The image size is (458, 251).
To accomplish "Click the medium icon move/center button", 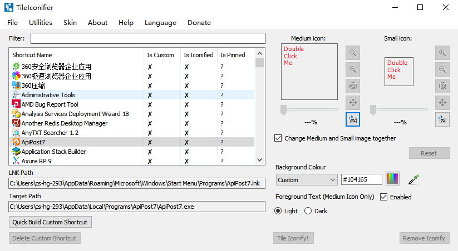I will tap(353, 103).
